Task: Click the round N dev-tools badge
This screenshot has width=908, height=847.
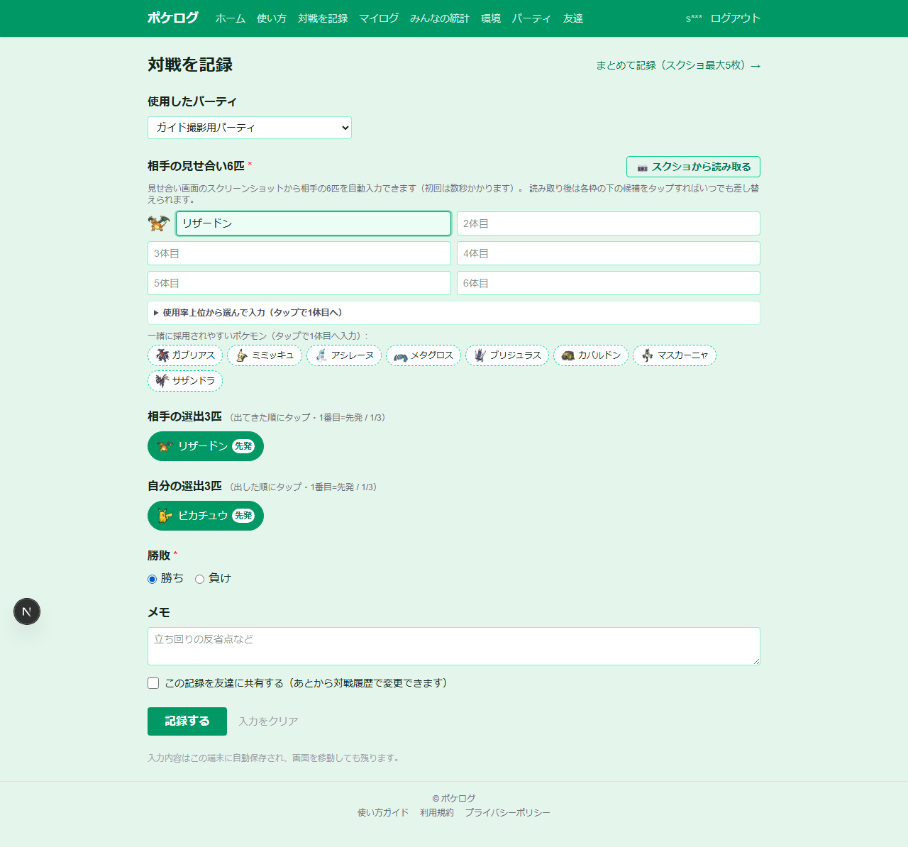Action: coord(27,611)
